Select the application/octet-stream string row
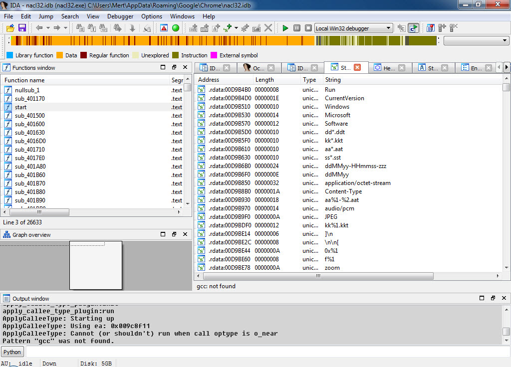The height and width of the screenshot is (367, 511). 349,183
